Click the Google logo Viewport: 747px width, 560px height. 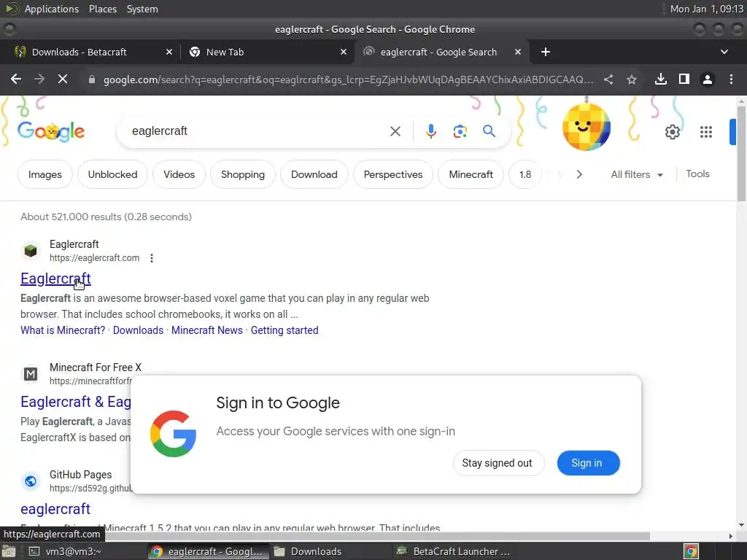51,131
